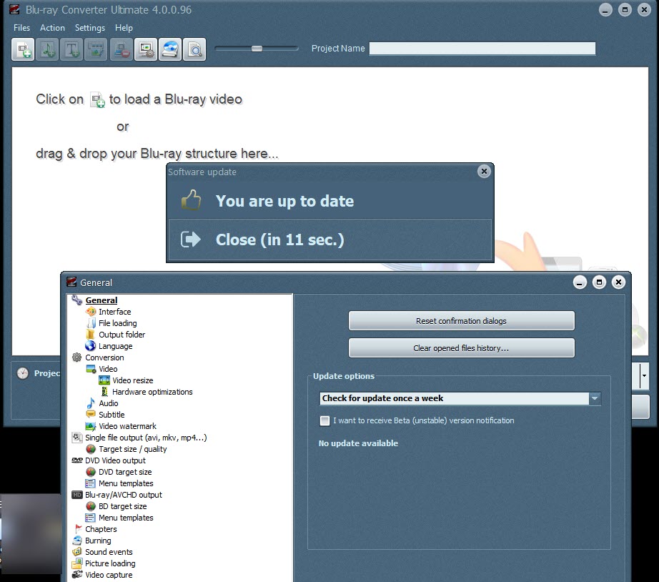Screen dimensions: 659x582
Task: Click the thumbs-up icon in update dialog
Action: pyautogui.click(x=191, y=199)
